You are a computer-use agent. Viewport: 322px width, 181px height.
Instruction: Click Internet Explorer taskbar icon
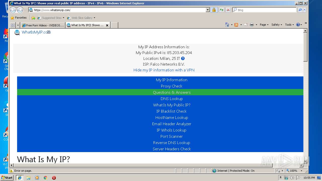pyautogui.click(x=20, y=178)
